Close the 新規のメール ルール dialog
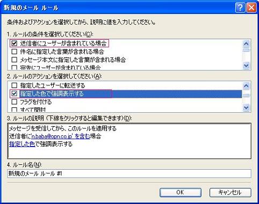The image size is (259, 204). click(251, 8)
